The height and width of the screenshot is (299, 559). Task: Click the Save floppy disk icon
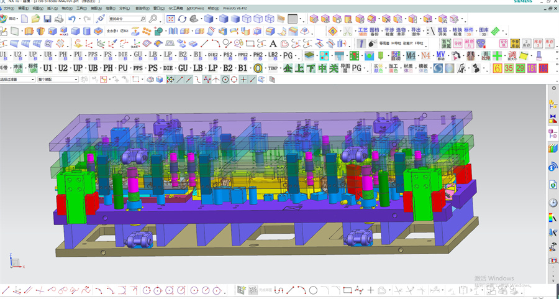48,19
